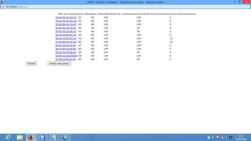The image size is (251, 141).
Task: Open the blue round taskbar app
Action: point(65,137)
